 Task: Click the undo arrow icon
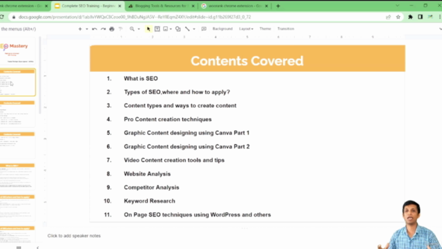[95, 29]
